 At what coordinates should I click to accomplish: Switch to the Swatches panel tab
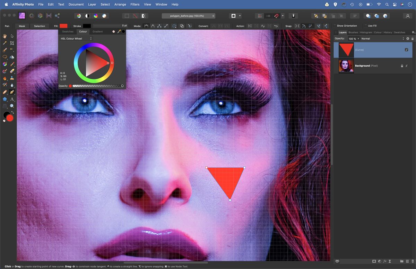pyautogui.click(x=68, y=31)
